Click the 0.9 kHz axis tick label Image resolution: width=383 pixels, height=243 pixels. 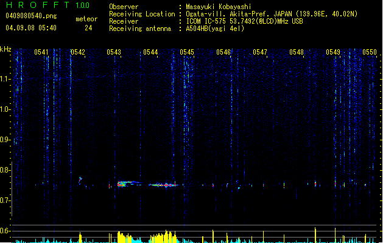click(5, 140)
